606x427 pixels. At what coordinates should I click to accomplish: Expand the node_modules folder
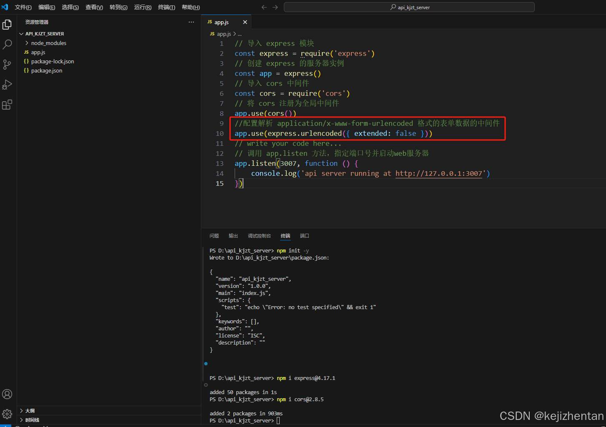pyautogui.click(x=27, y=43)
